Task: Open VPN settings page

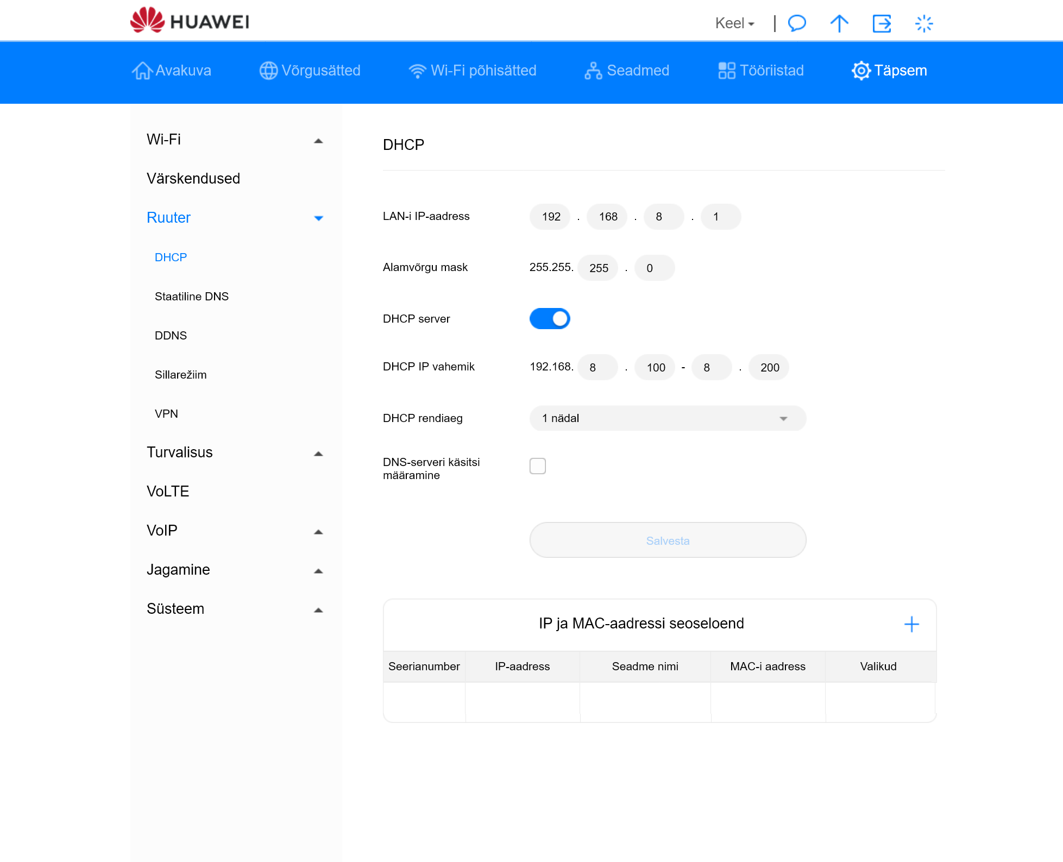Action: (x=166, y=414)
